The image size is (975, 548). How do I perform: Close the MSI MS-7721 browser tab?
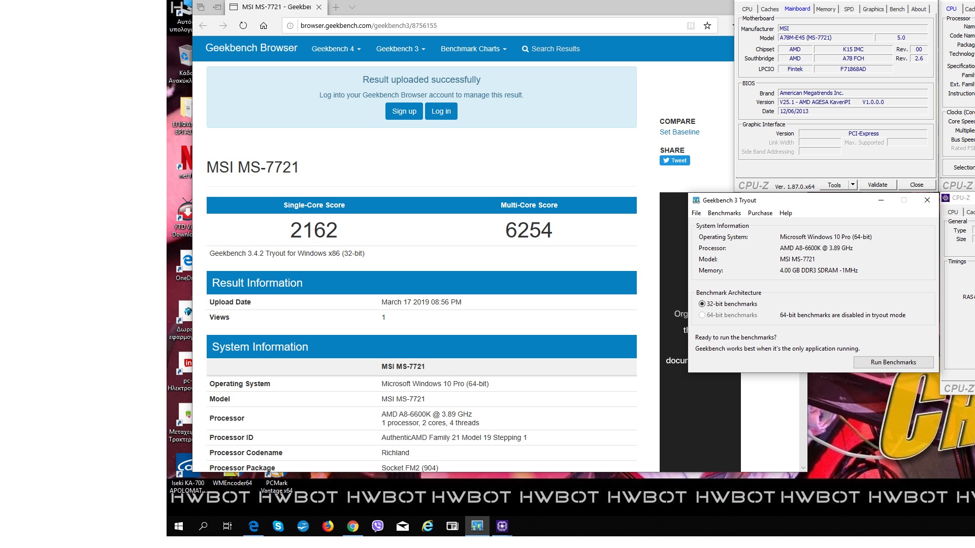pyautogui.click(x=318, y=7)
